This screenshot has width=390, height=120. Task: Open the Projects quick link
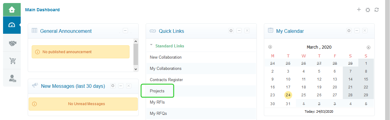(157, 91)
